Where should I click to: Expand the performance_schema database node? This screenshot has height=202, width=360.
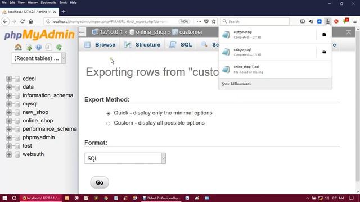9,129
